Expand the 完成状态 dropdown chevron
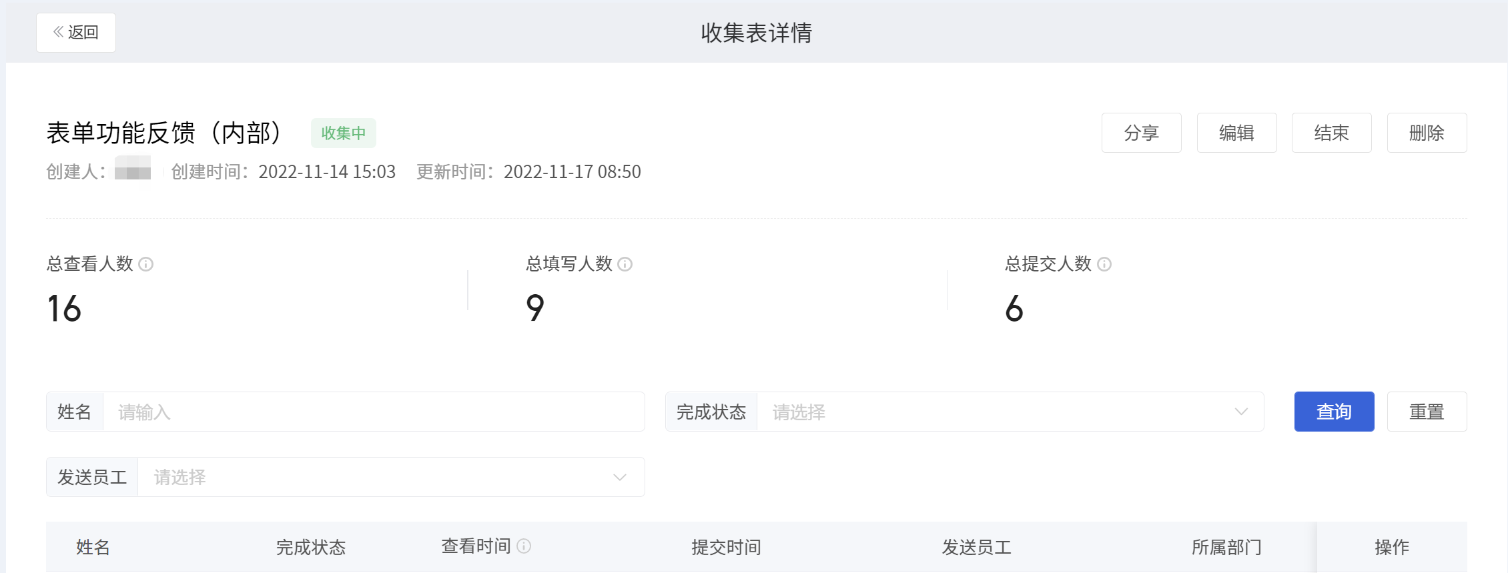 click(1241, 412)
